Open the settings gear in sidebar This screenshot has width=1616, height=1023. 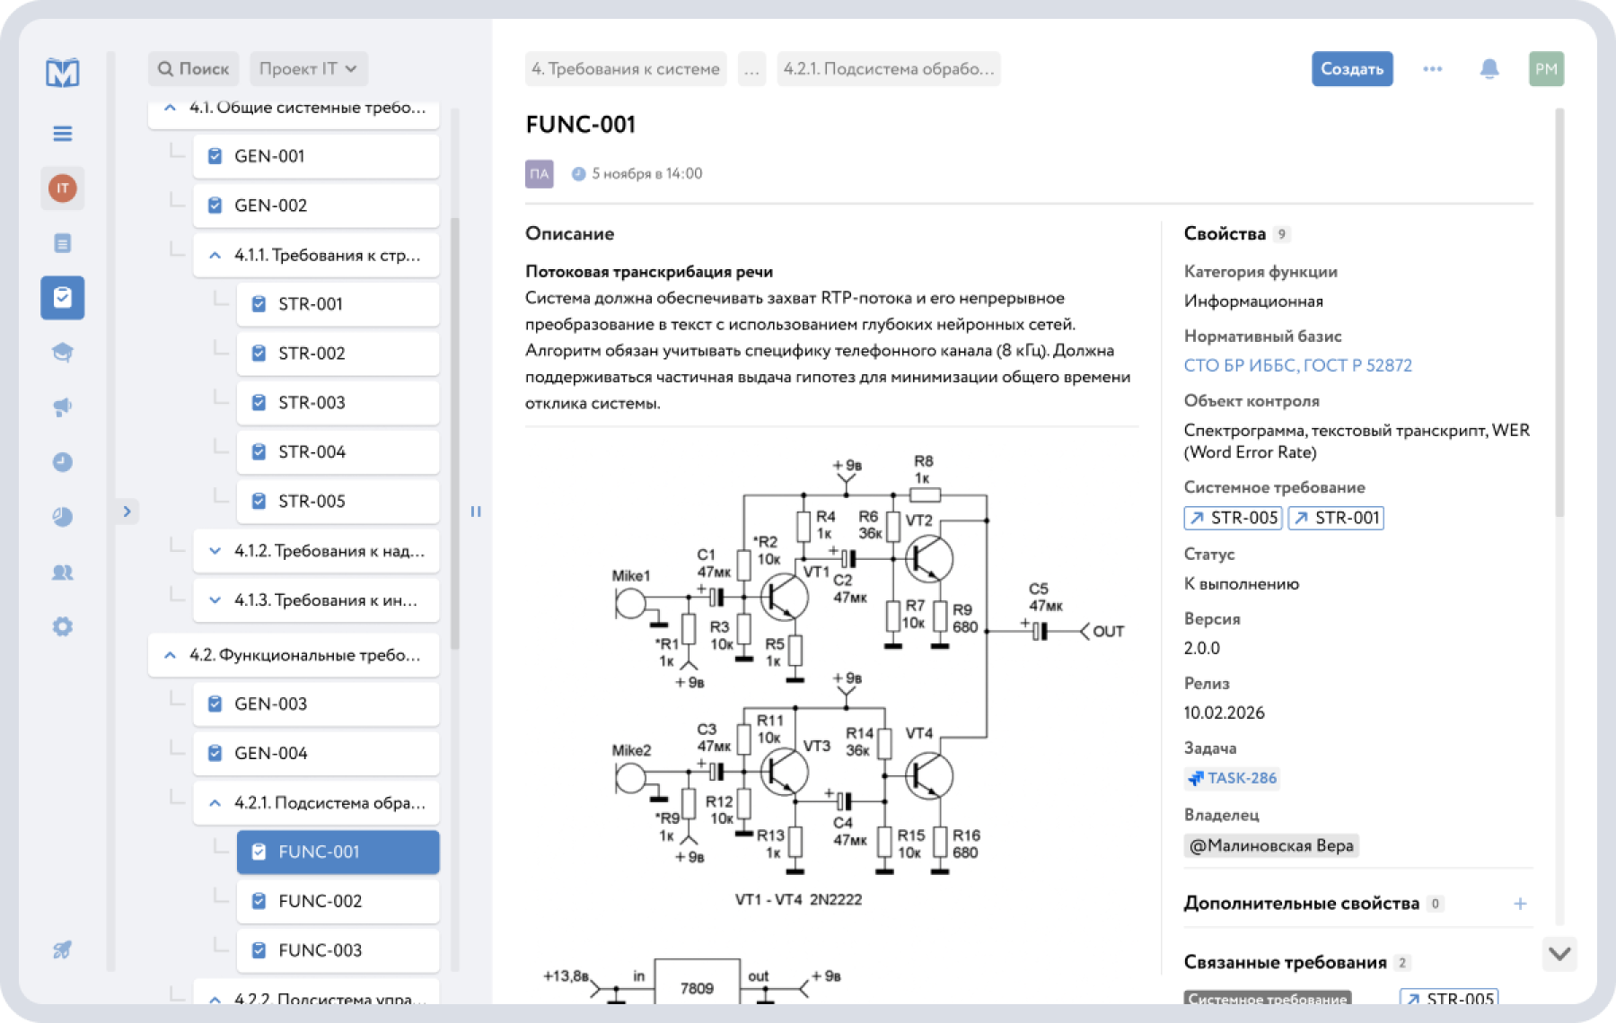63,626
